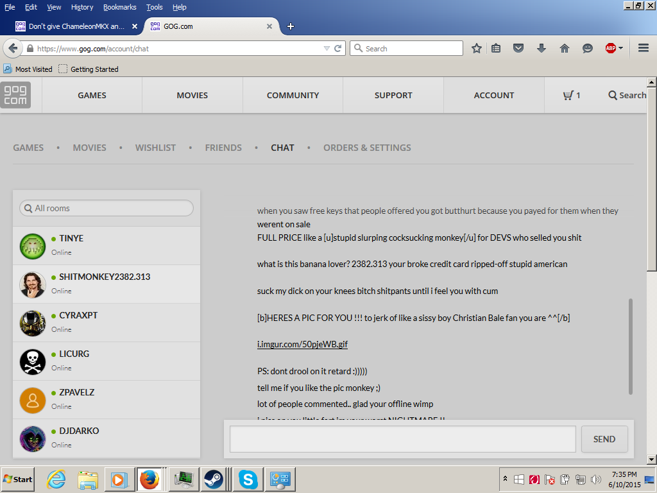Open the File menu
657x493 pixels.
(10, 7)
